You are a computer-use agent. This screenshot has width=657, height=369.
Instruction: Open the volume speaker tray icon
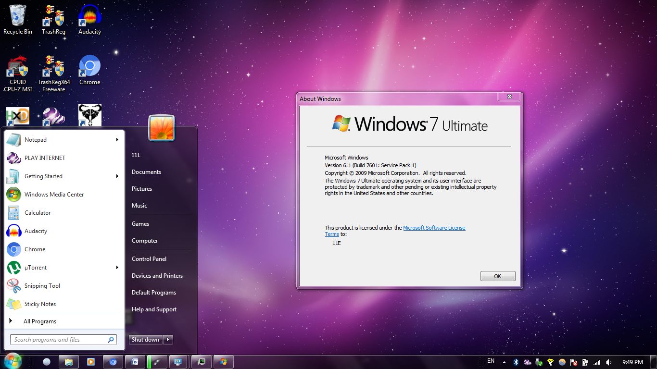(x=608, y=362)
